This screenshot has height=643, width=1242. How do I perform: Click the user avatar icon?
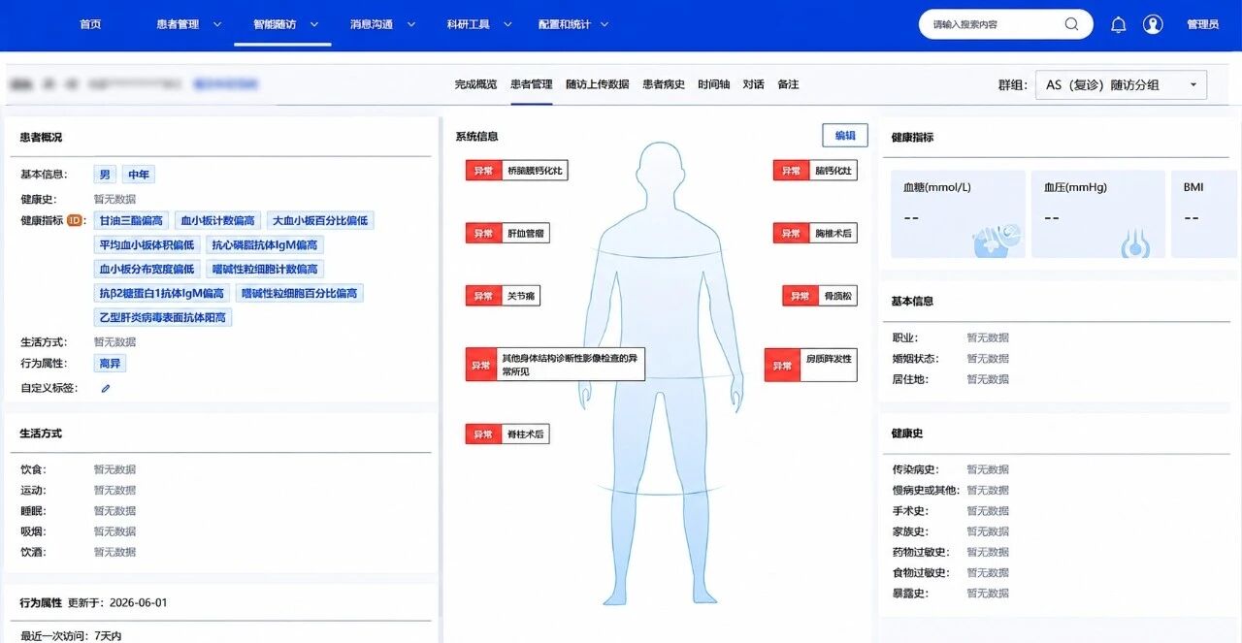(1153, 24)
